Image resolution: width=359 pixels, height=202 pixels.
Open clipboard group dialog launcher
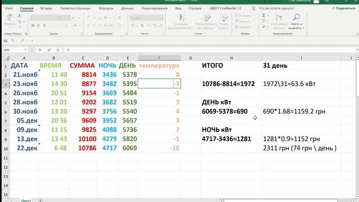click(x=26, y=34)
